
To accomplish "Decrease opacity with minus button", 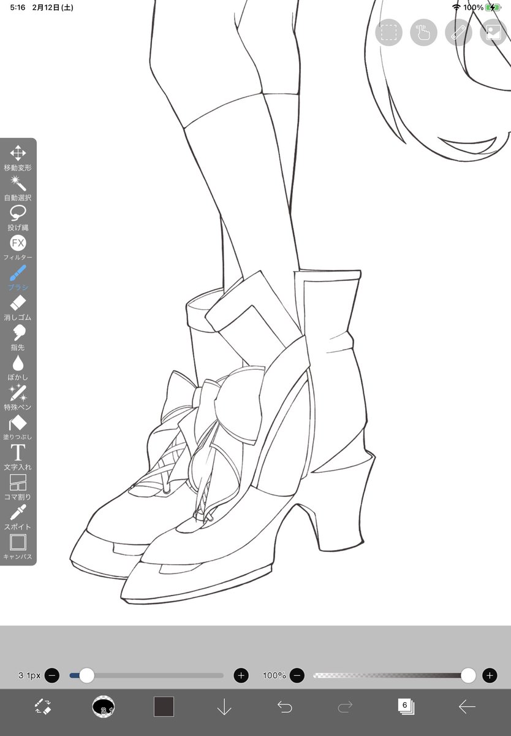I will 297,675.
